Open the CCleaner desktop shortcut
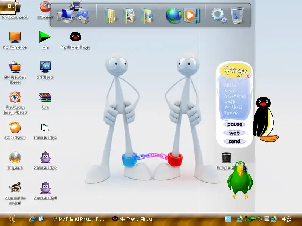The width and height of the screenshot is (302, 226). pyautogui.click(x=45, y=10)
